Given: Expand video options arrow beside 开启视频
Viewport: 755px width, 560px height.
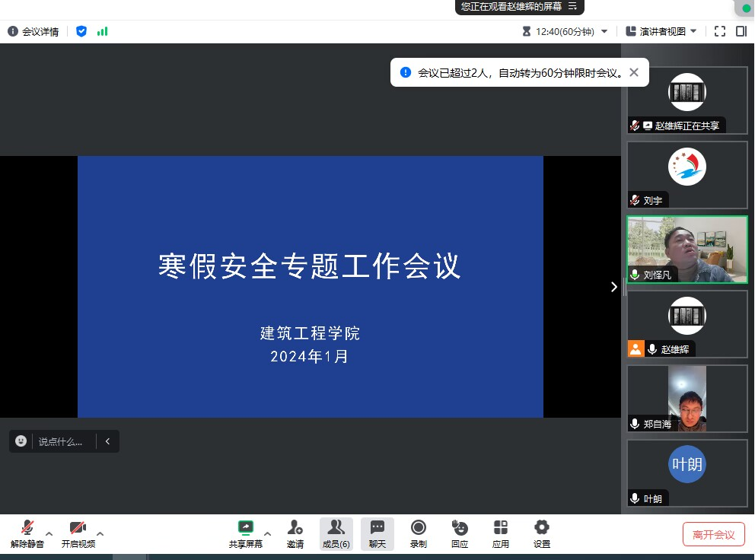Looking at the screenshot, I should click(100, 533).
